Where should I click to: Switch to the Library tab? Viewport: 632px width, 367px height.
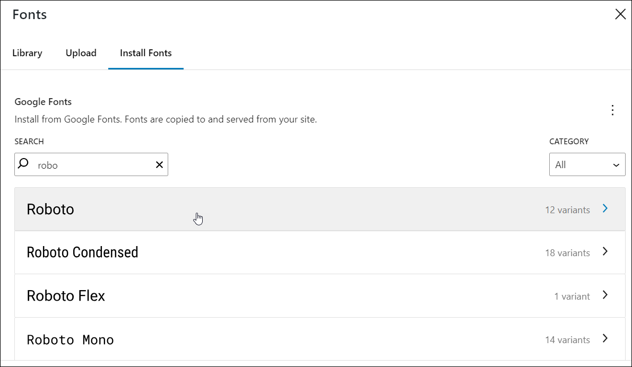tap(28, 53)
